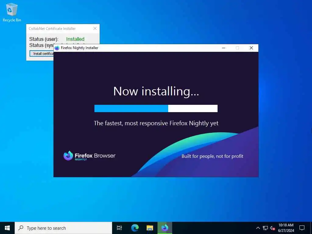Click the Type here to search box
This screenshot has height=234, width=312.
(x=63, y=228)
